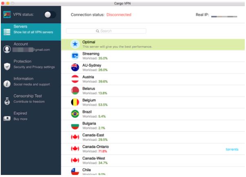246x177 pixels.
Task: Click the Canada-Ontario workload 71.8% value
Action: pyautogui.click(x=103, y=151)
